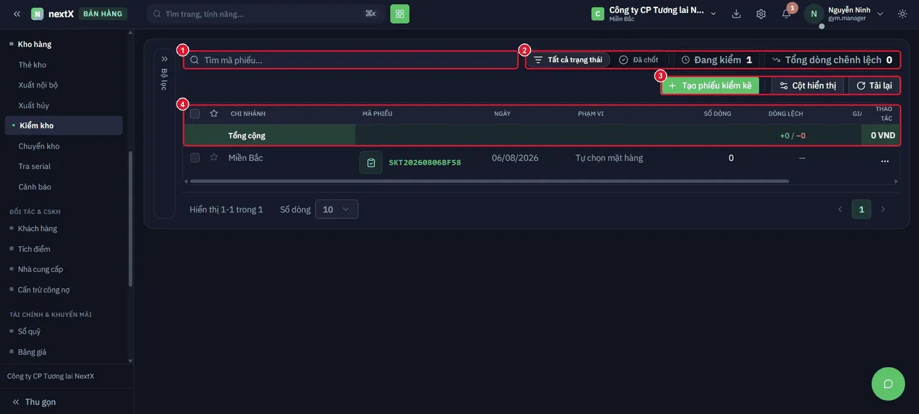Click the table horizontal scrollbar
Screen dimensions: 919x414
[x=489, y=181]
